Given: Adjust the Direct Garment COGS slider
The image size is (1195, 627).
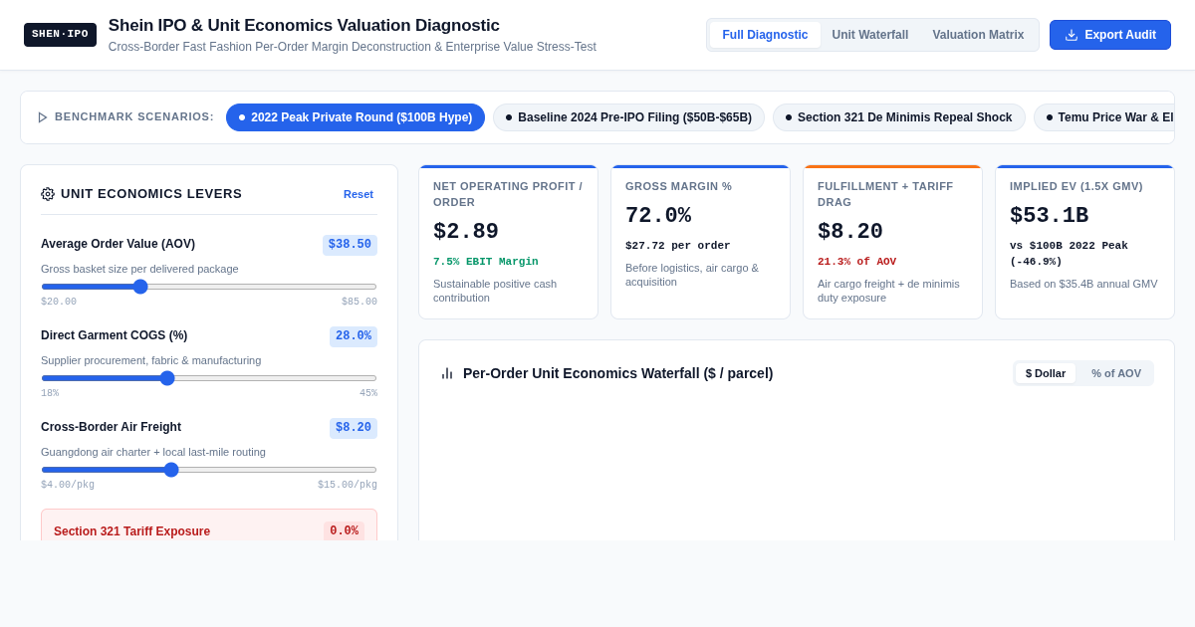Looking at the screenshot, I should (x=209, y=378).
